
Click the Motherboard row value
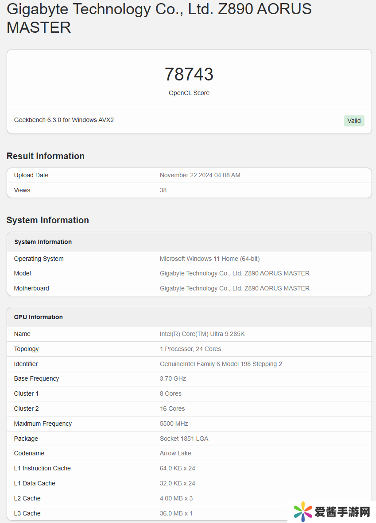(235, 288)
